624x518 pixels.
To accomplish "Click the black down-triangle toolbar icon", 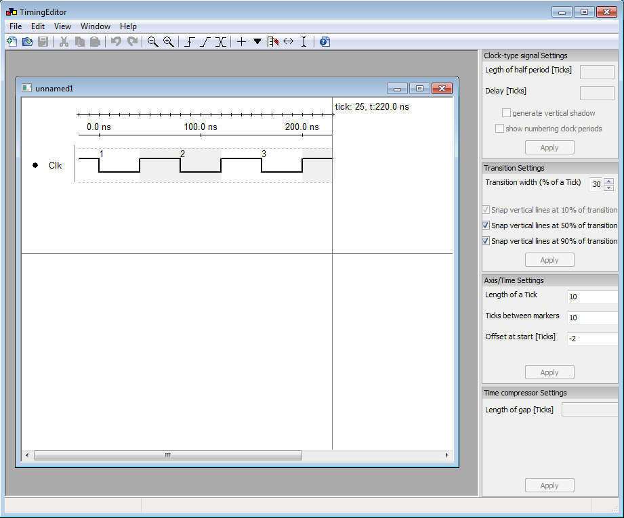I will pos(257,42).
